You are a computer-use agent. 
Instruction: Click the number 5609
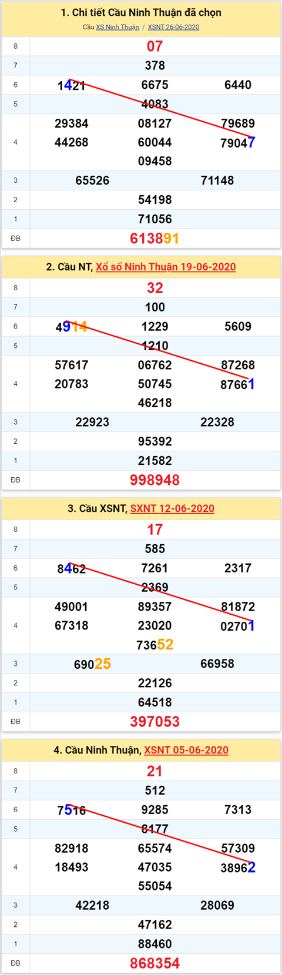tap(238, 326)
